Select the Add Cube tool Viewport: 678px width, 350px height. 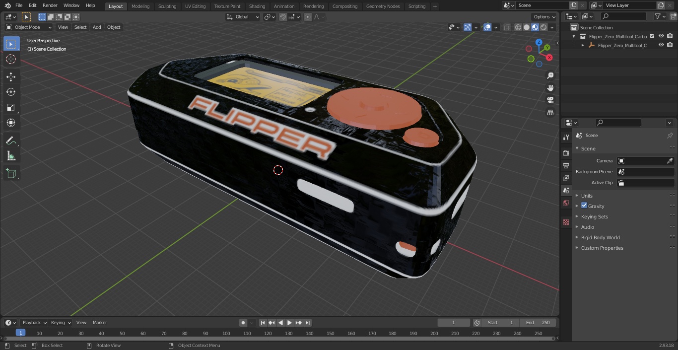[x=11, y=174]
